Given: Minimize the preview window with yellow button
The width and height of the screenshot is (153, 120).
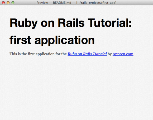Looking at the screenshot, I should 8,3.
